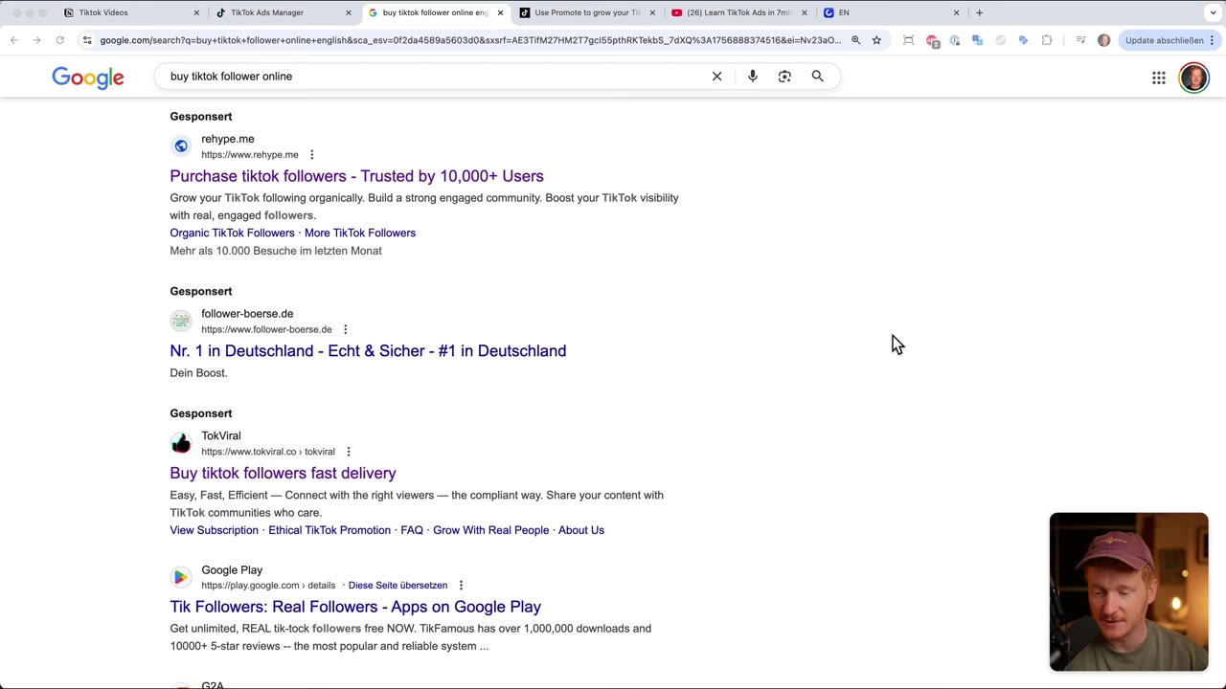Click the TokViral site name
Viewport: 1226px width, 689px height.
[220, 436]
